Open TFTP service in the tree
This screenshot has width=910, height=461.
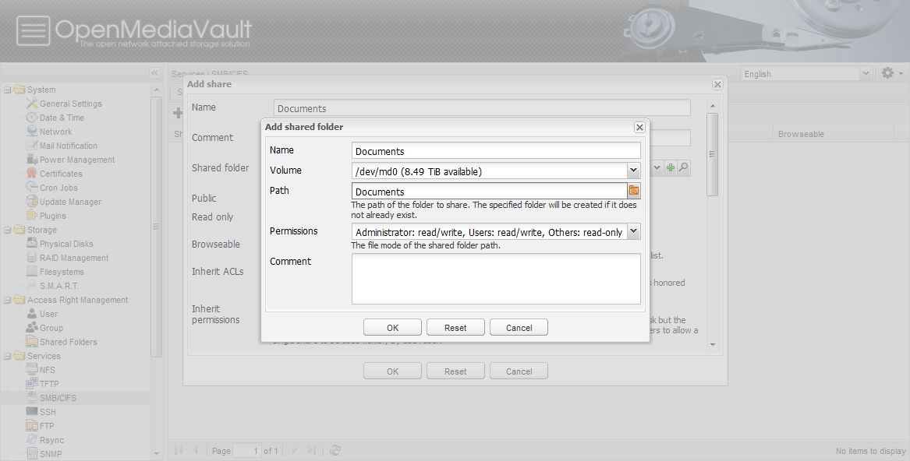click(x=49, y=384)
